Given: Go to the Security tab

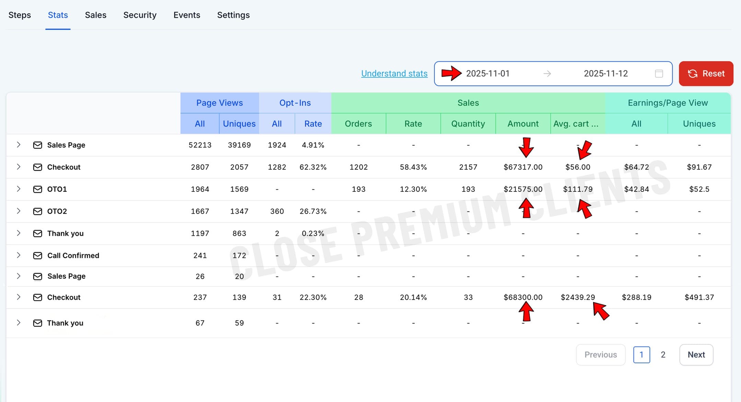Looking at the screenshot, I should 140,15.
